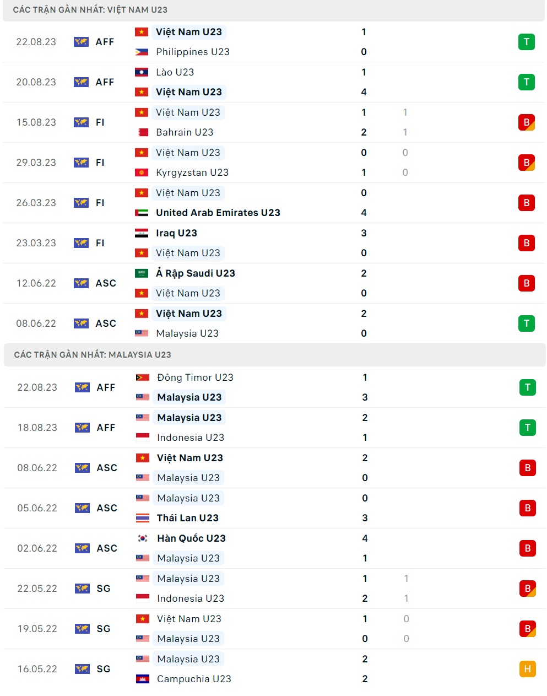
Task: Click the Philippines flag icon
Action: click(x=142, y=52)
